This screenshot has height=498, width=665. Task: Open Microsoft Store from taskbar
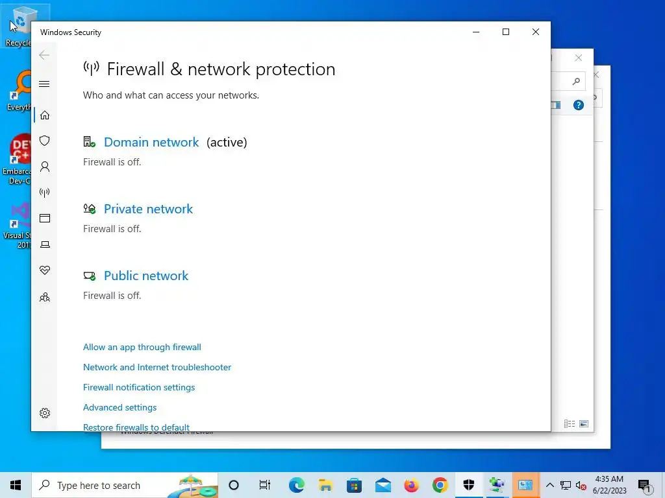pyautogui.click(x=354, y=485)
